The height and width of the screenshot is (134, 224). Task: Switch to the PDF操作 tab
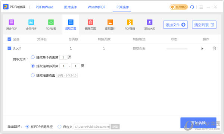[122, 7]
